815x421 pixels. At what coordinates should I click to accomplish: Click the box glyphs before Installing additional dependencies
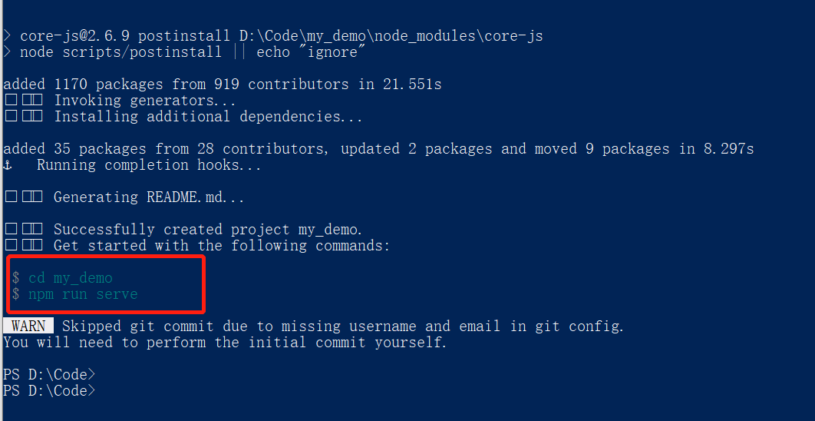23,117
